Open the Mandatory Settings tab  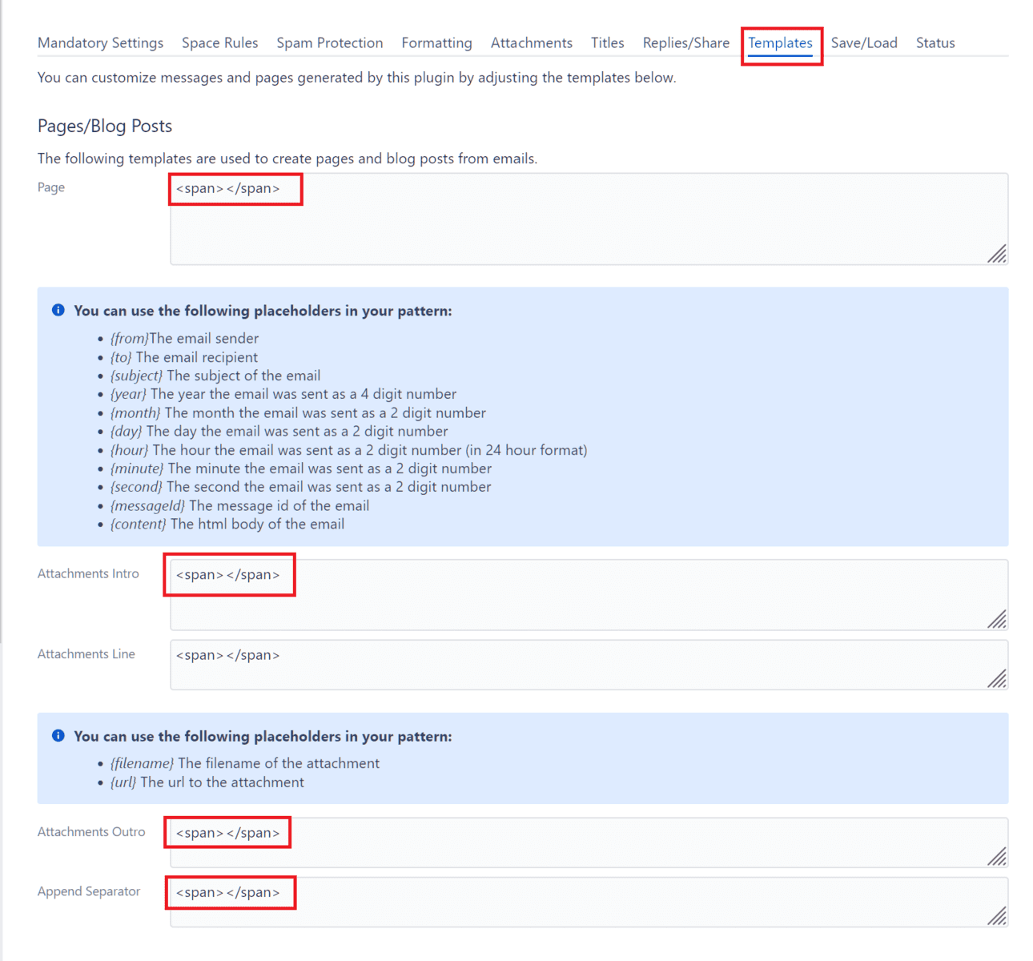[100, 43]
